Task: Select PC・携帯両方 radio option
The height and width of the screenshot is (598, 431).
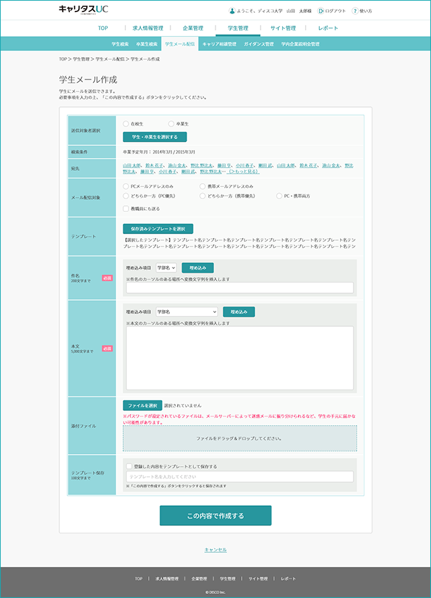Action: [279, 196]
